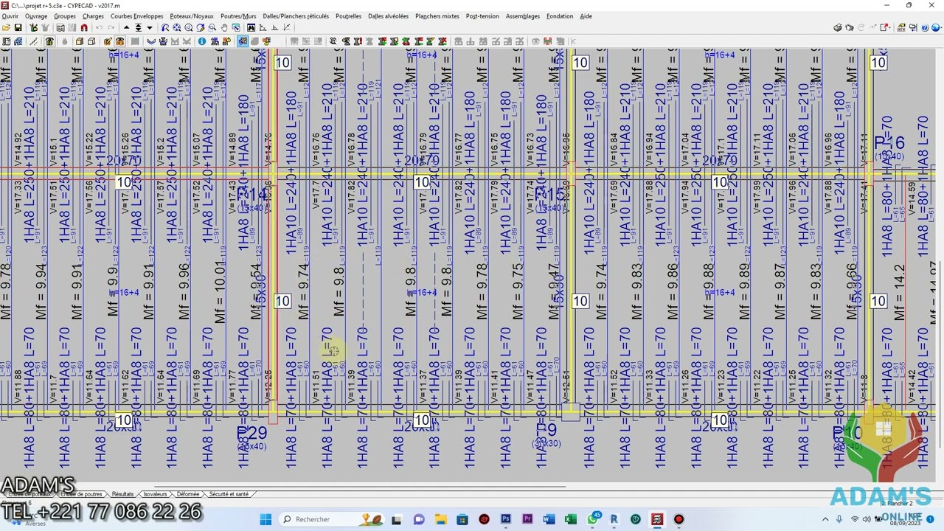Switch to the Déformée tab
Image resolution: width=944 pixels, height=531 pixels.
[188, 494]
